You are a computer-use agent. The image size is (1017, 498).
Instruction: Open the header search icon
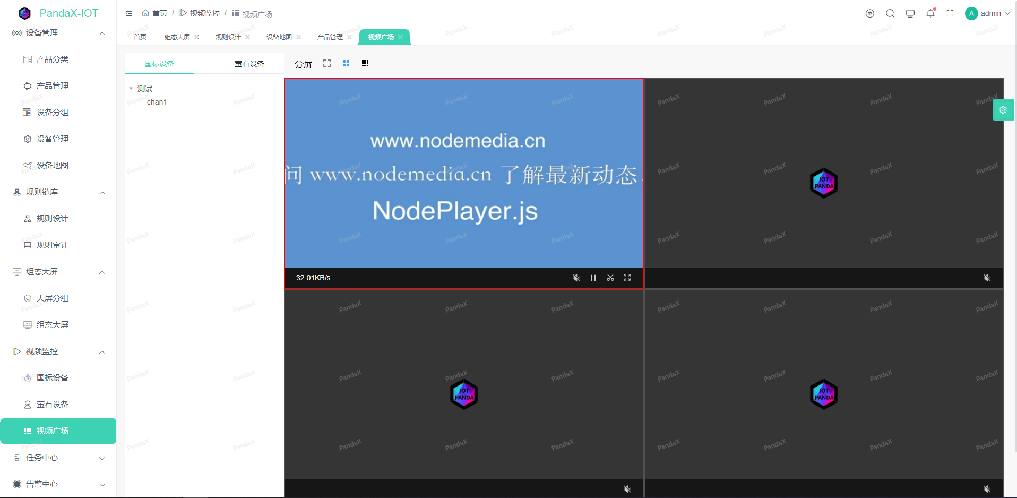890,13
